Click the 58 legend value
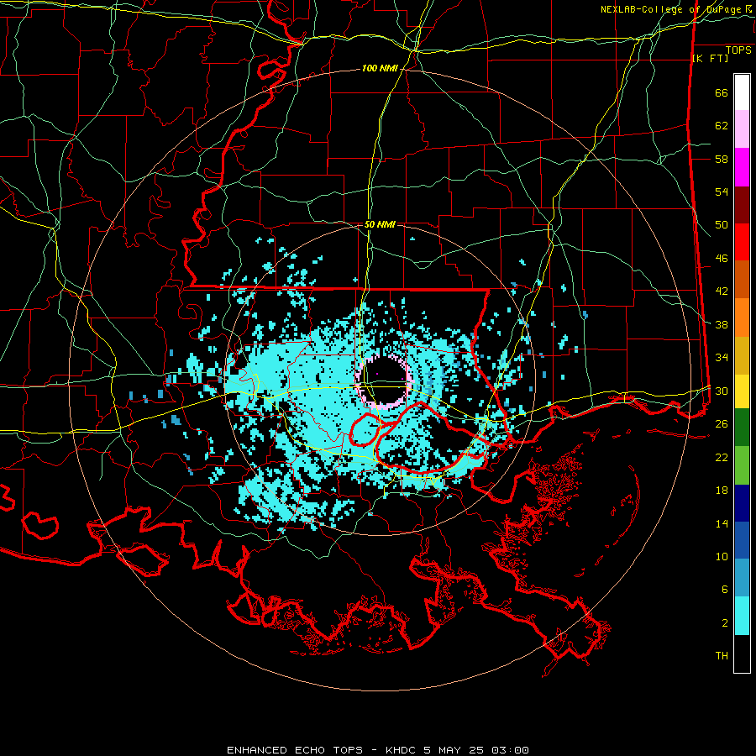The image size is (756, 756). point(722,159)
